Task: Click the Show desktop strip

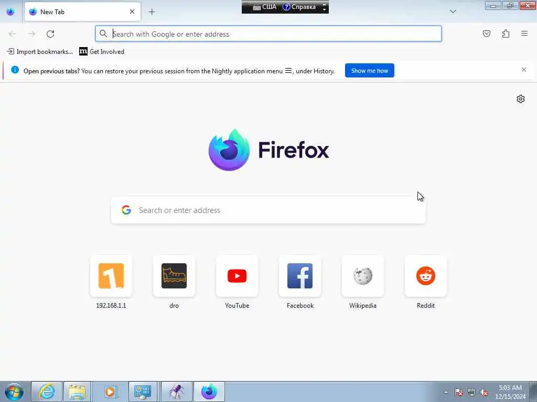Action: [533, 392]
